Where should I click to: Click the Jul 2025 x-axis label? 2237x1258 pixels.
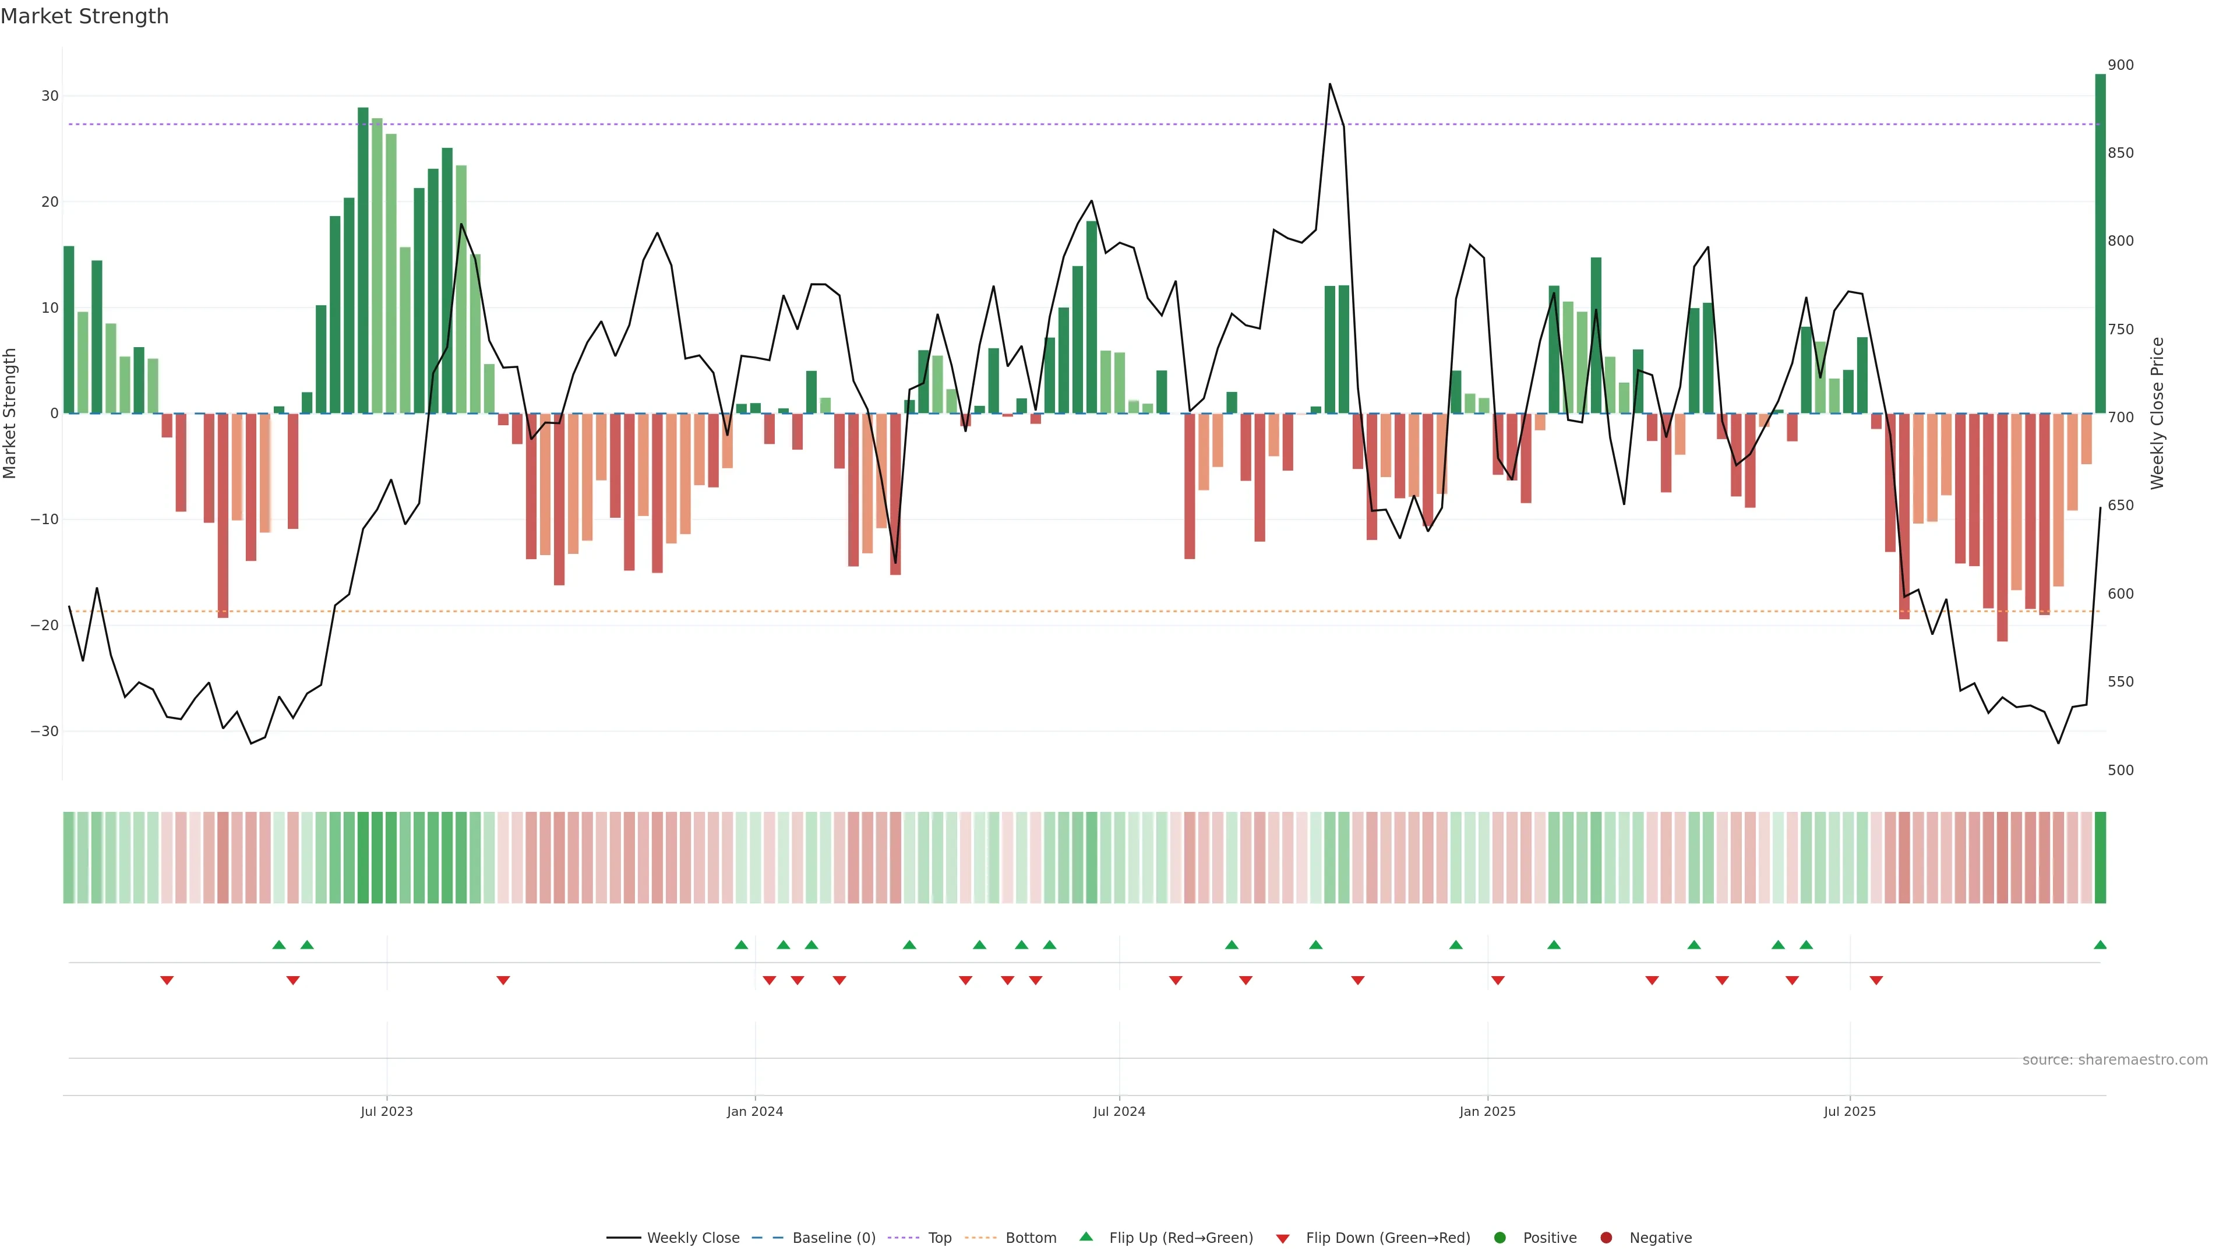pyautogui.click(x=1849, y=1111)
